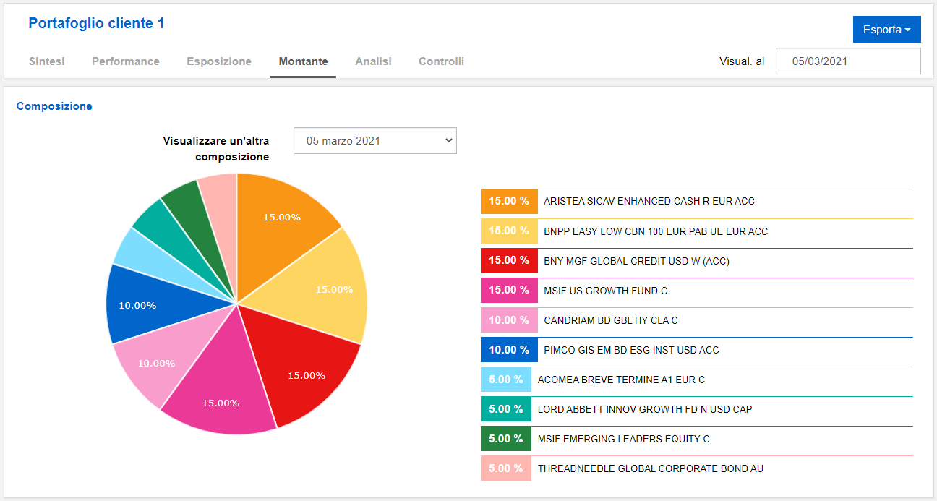This screenshot has width=937, height=501.
Task: Click the light pink swatch for CANDRIAM
Action: [509, 320]
